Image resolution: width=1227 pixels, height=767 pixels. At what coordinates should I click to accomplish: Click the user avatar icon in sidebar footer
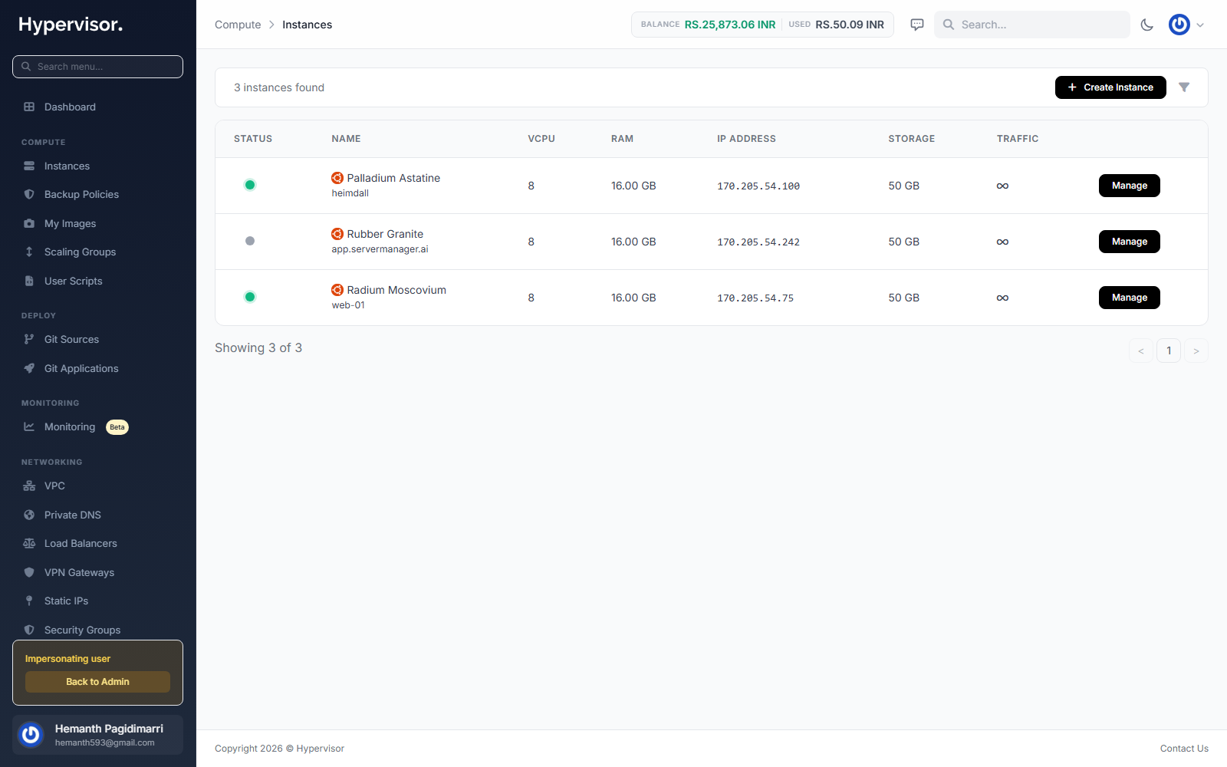(31, 735)
